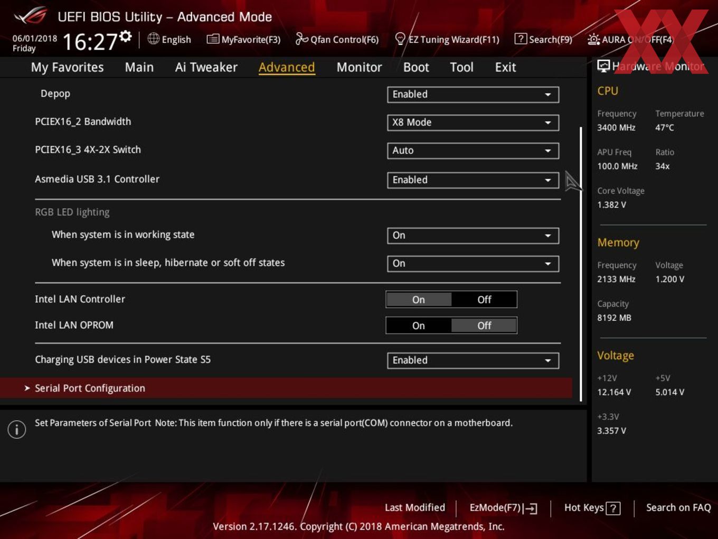Click Intel LAN OPROM label

pyautogui.click(x=74, y=325)
